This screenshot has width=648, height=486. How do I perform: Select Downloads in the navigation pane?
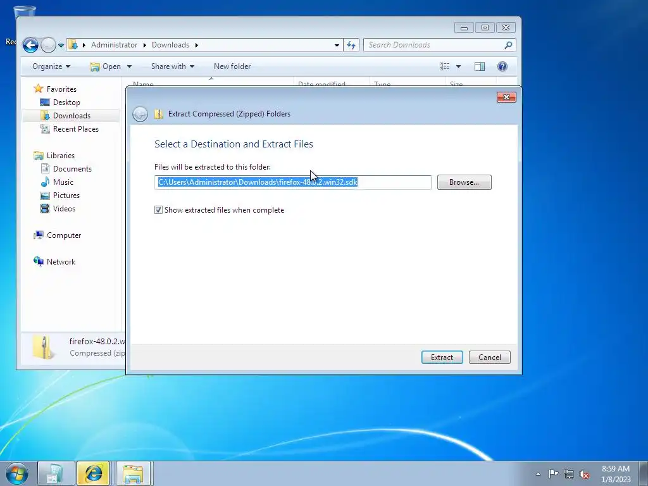[72, 116]
